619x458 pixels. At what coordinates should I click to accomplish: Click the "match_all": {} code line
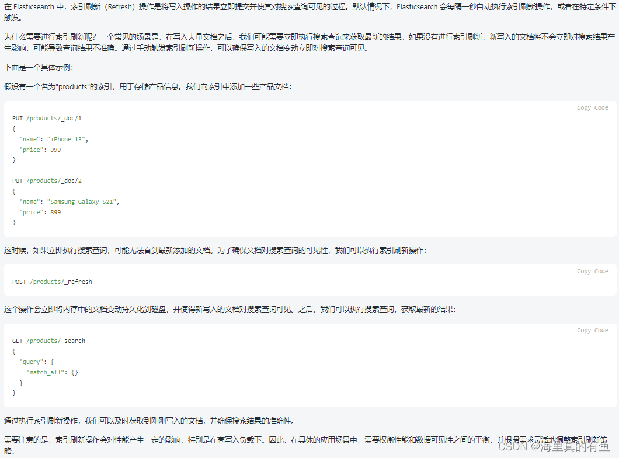pos(52,372)
